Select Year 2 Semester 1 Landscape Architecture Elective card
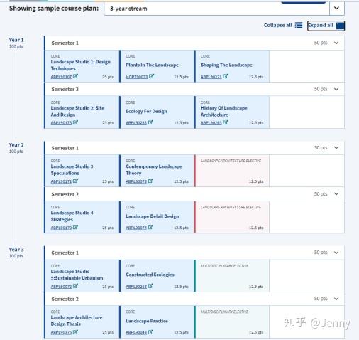This screenshot has width=359, height=340. click(x=232, y=171)
